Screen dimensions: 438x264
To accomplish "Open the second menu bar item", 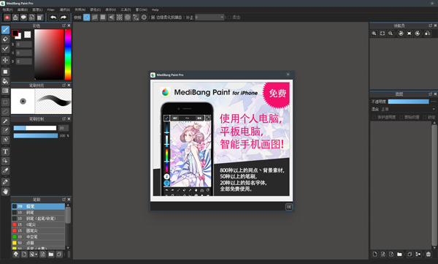I will pos(23,10).
